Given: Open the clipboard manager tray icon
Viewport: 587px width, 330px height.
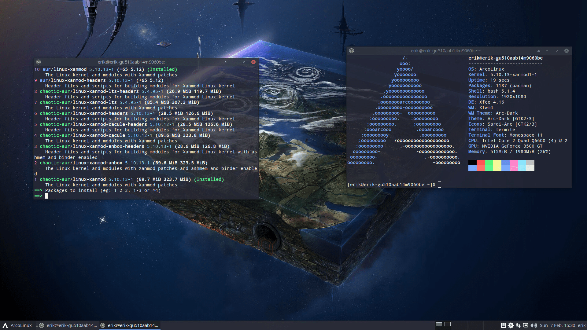Looking at the screenshot, I should point(503,325).
